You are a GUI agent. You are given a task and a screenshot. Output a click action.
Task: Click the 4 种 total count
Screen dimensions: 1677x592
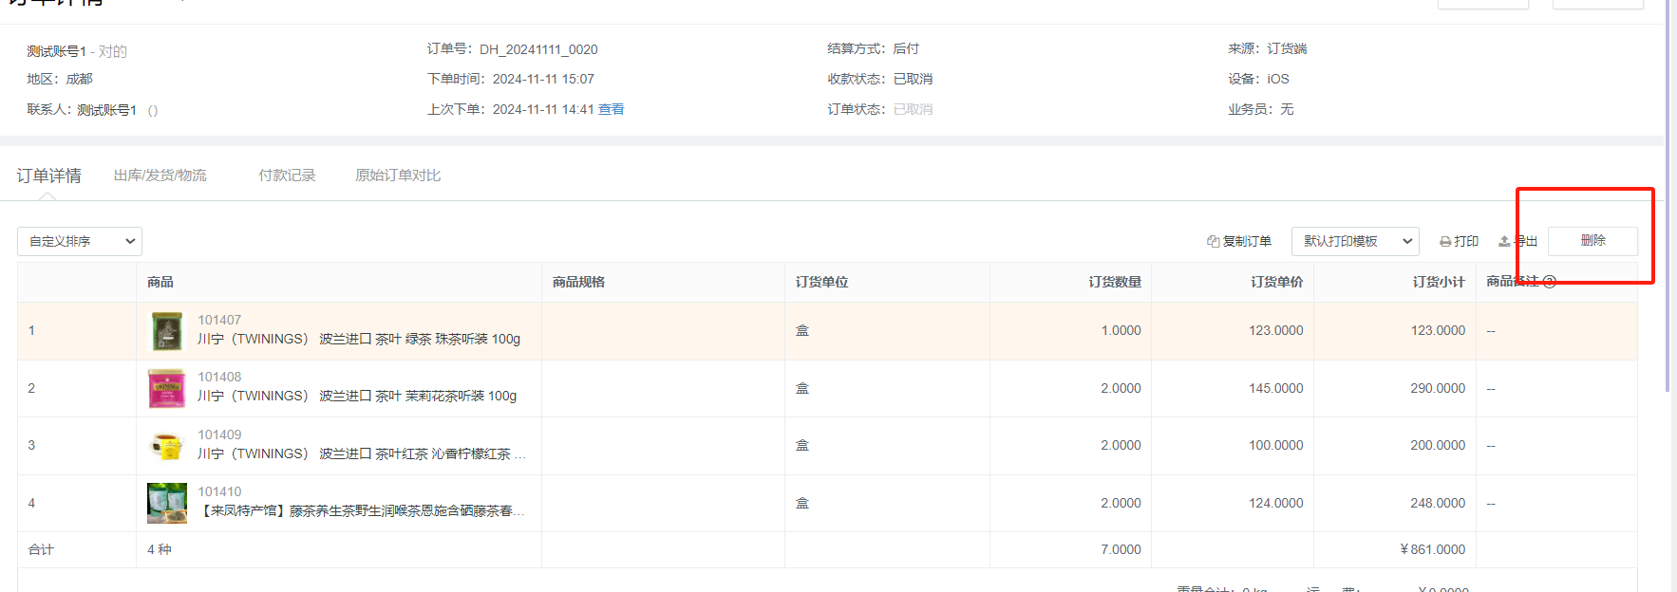[160, 549]
